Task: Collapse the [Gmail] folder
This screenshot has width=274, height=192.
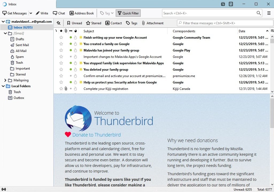Action: 5,33
